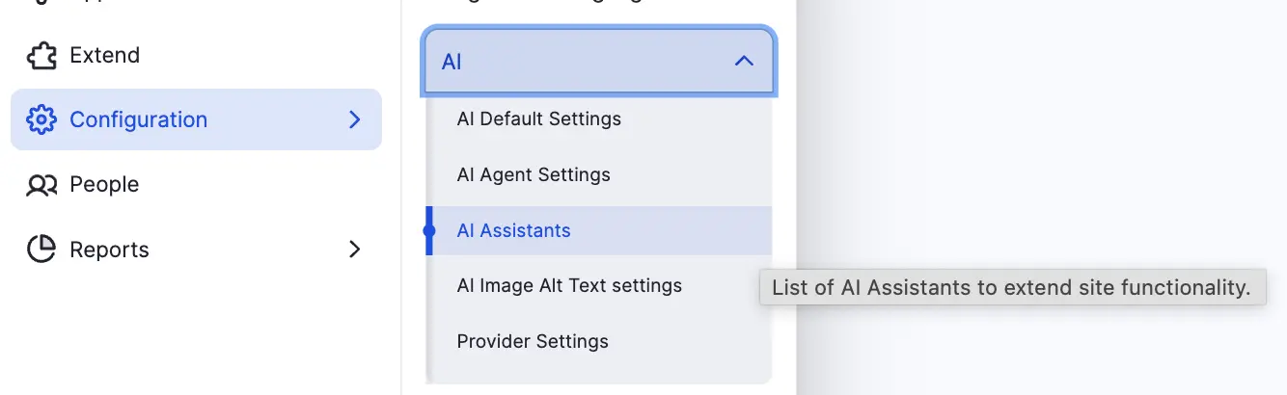The height and width of the screenshot is (395, 1287).
Task: Open AI Image Alt Text settings
Action: coord(569,286)
